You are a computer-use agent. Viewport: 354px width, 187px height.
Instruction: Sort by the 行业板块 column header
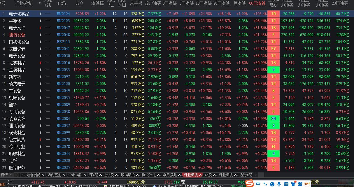coord(23,3)
